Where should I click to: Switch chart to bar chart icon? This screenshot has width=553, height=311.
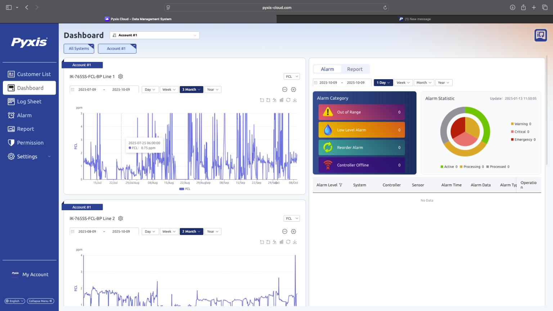(282, 100)
